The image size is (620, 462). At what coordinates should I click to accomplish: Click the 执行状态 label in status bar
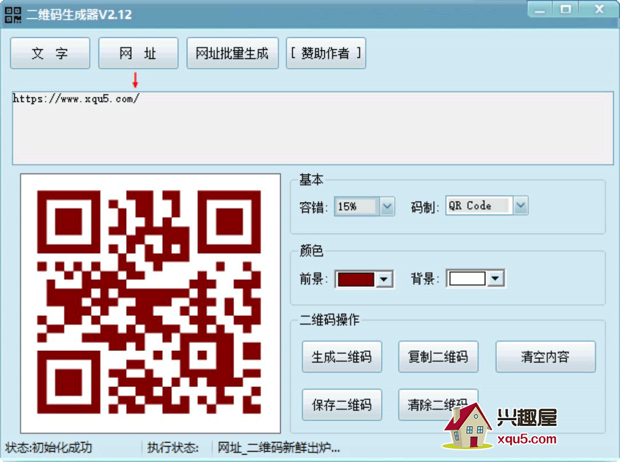[x=173, y=447]
